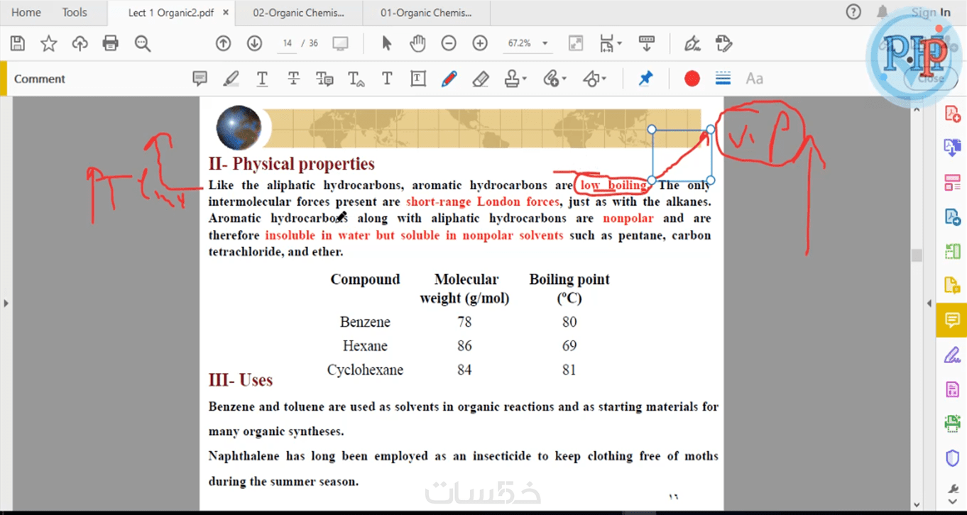Adjust line thickness with the blue lines icon
This screenshot has height=515, width=967.
click(x=723, y=79)
